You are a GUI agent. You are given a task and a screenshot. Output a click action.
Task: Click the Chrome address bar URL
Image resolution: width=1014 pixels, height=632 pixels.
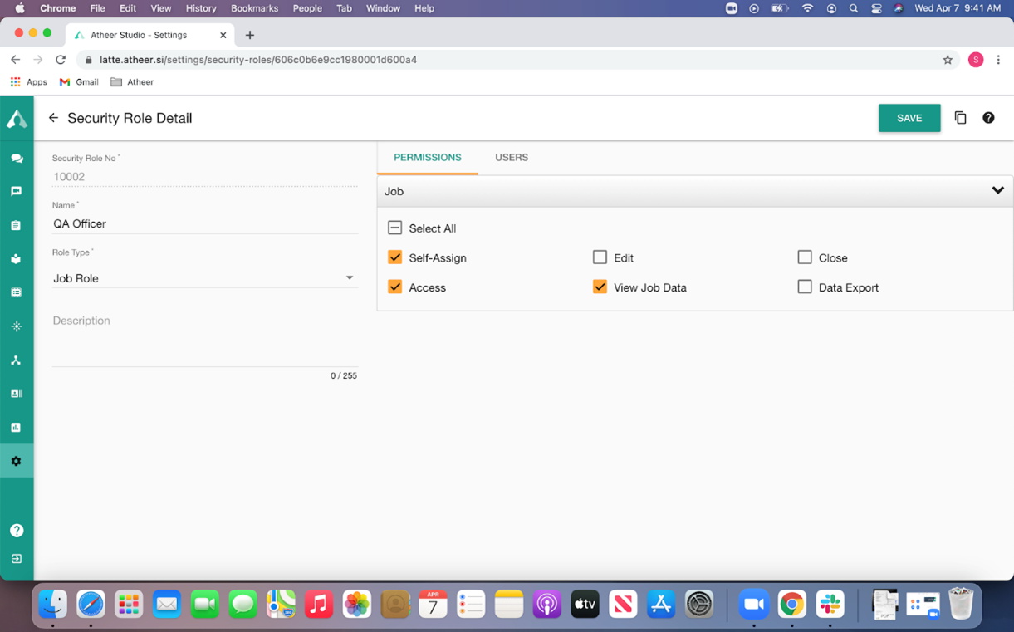click(258, 60)
